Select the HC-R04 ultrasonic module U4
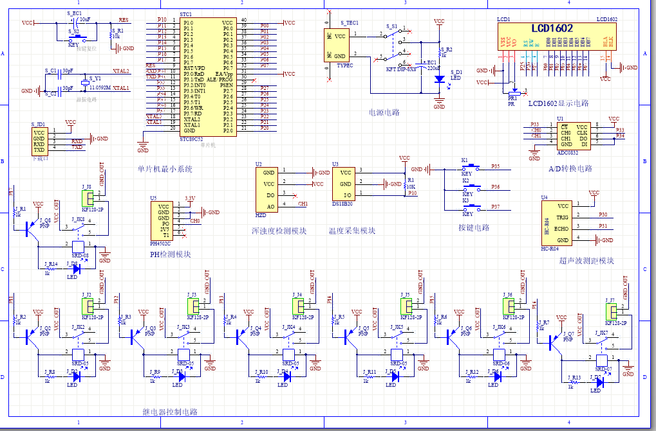Image resolution: width=656 pixels, height=431 pixels. [556, 224]
